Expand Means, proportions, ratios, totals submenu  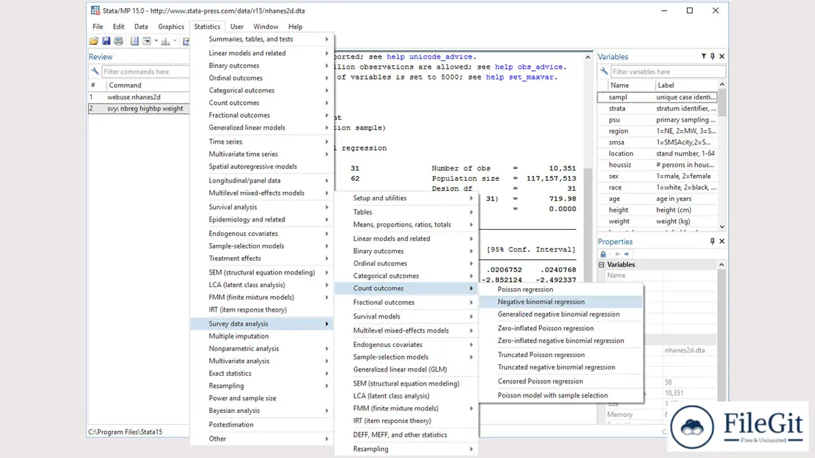coord(406,225)
